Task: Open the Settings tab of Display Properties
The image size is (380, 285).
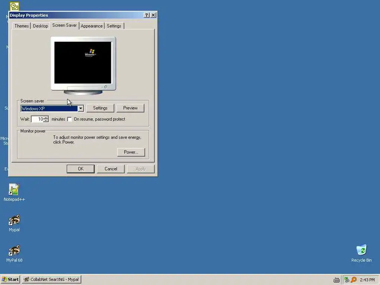Action: click(x=114, y=26)
